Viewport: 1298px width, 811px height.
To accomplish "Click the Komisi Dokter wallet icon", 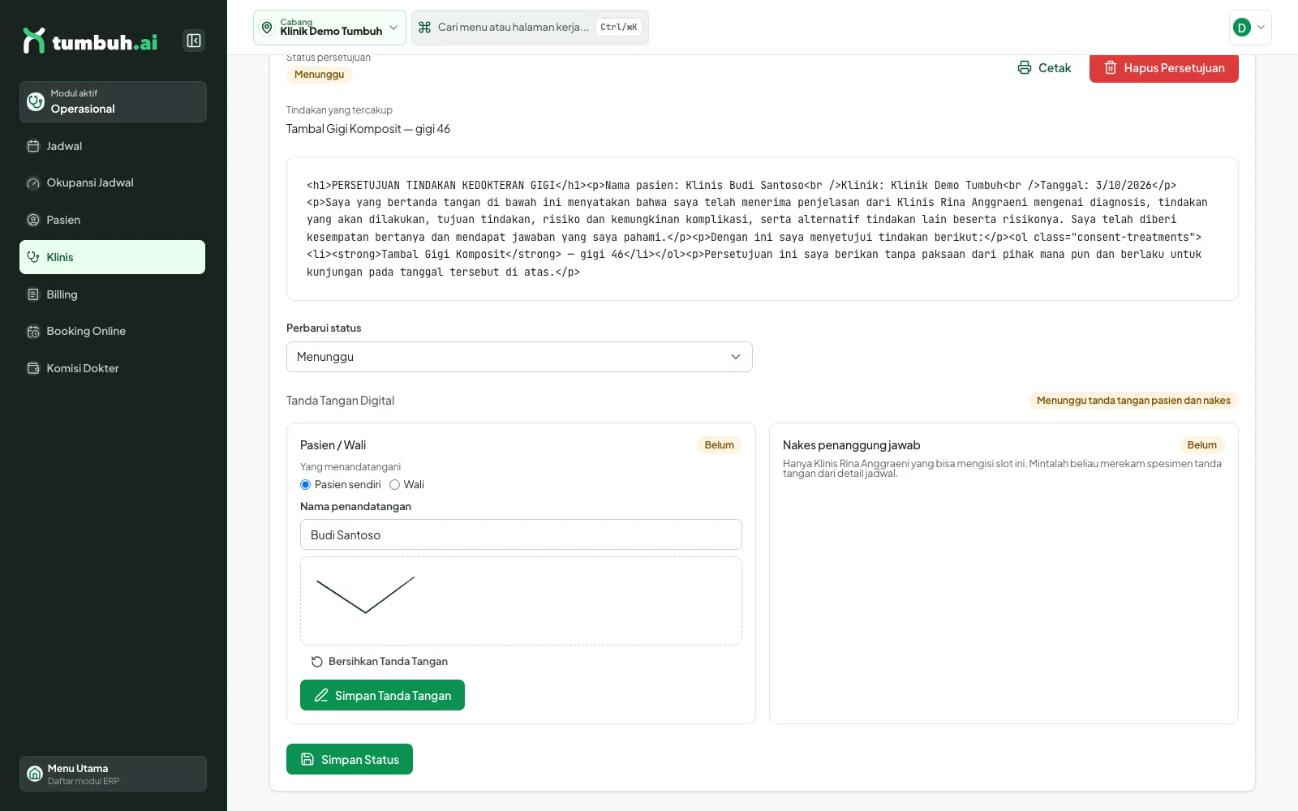I will pyautogui.click(x=33, y=368).
